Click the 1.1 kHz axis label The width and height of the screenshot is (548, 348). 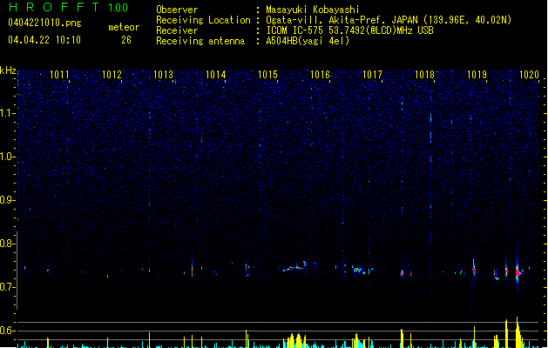(7, 113)
